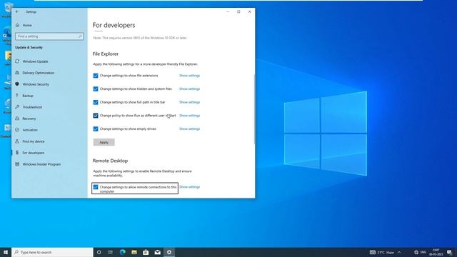457x257 pixels.
Task: Open Windows Insider Program page
Action: pyautogui.click(x=41, y=164)
